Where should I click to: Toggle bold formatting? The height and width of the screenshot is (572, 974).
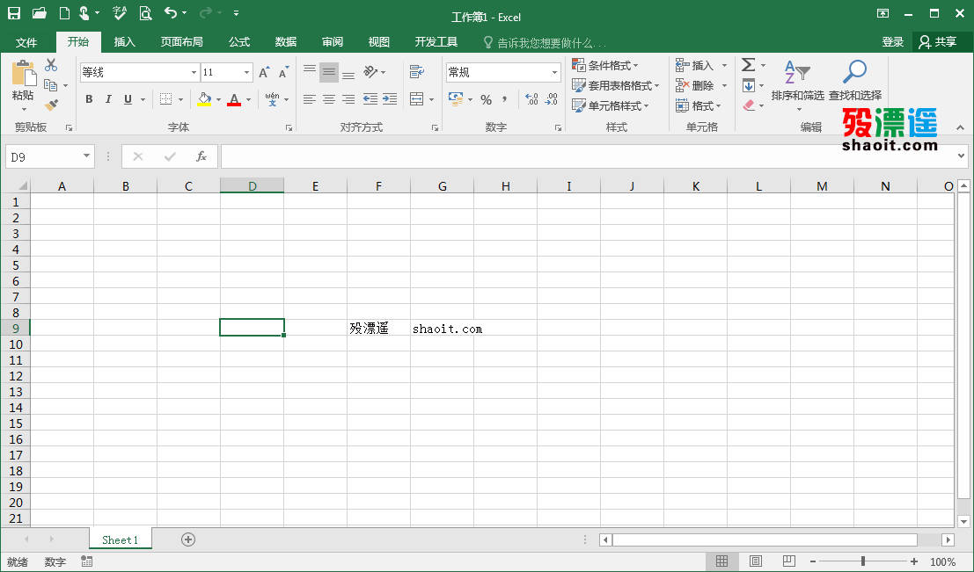click(x=89, y=99)
